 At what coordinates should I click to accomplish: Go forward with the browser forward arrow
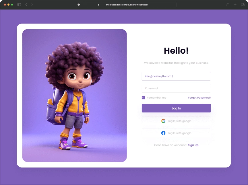click(32, 5)
